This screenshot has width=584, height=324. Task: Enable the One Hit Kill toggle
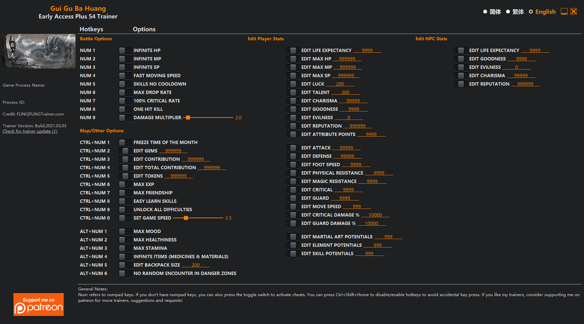[x=125, y=109]
